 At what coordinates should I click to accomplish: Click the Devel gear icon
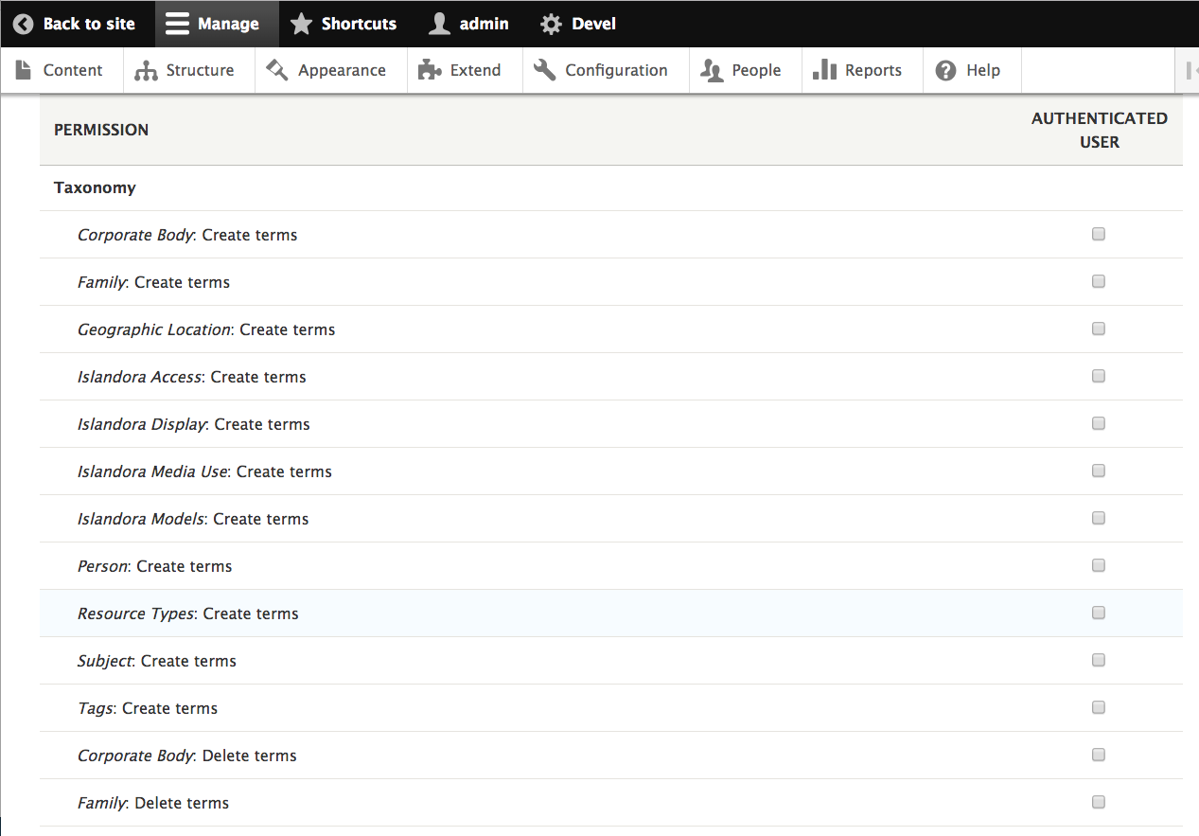coord(551,24)
